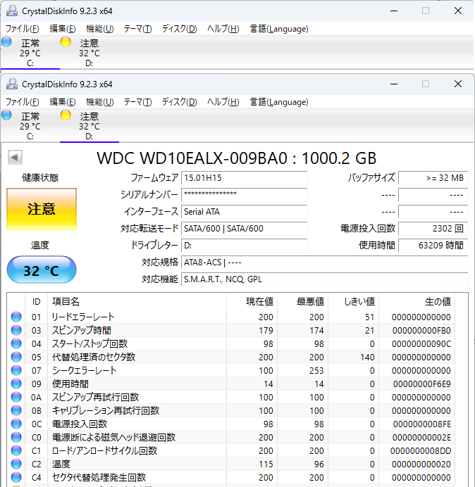This screenshot has height=487, width=475.
Task: Click CrystalDiskInfo app icon in front title bar
Action: coord(12,84)
